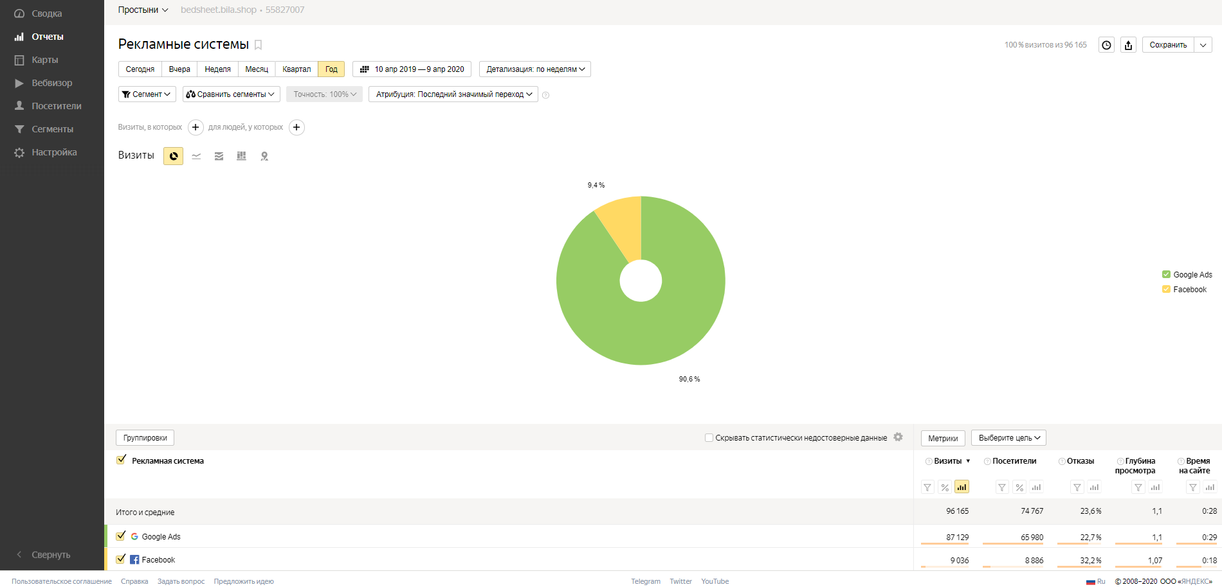Viewport: 1222px width, 587px height.
Task: Select the Месяц period tab
Action: coord(257,69)
